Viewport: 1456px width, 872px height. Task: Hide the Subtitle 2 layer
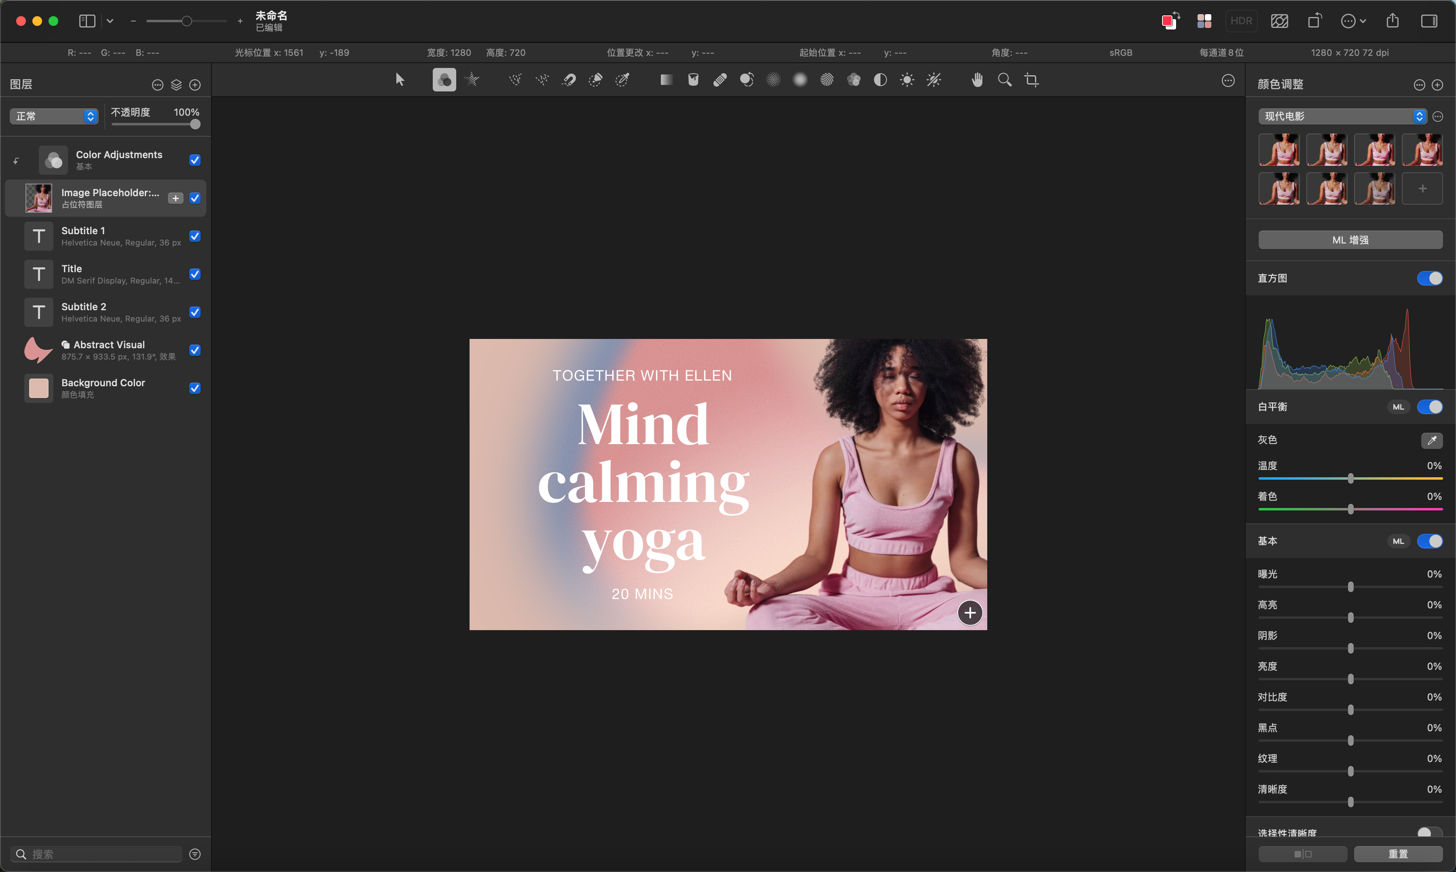[195, 312]
